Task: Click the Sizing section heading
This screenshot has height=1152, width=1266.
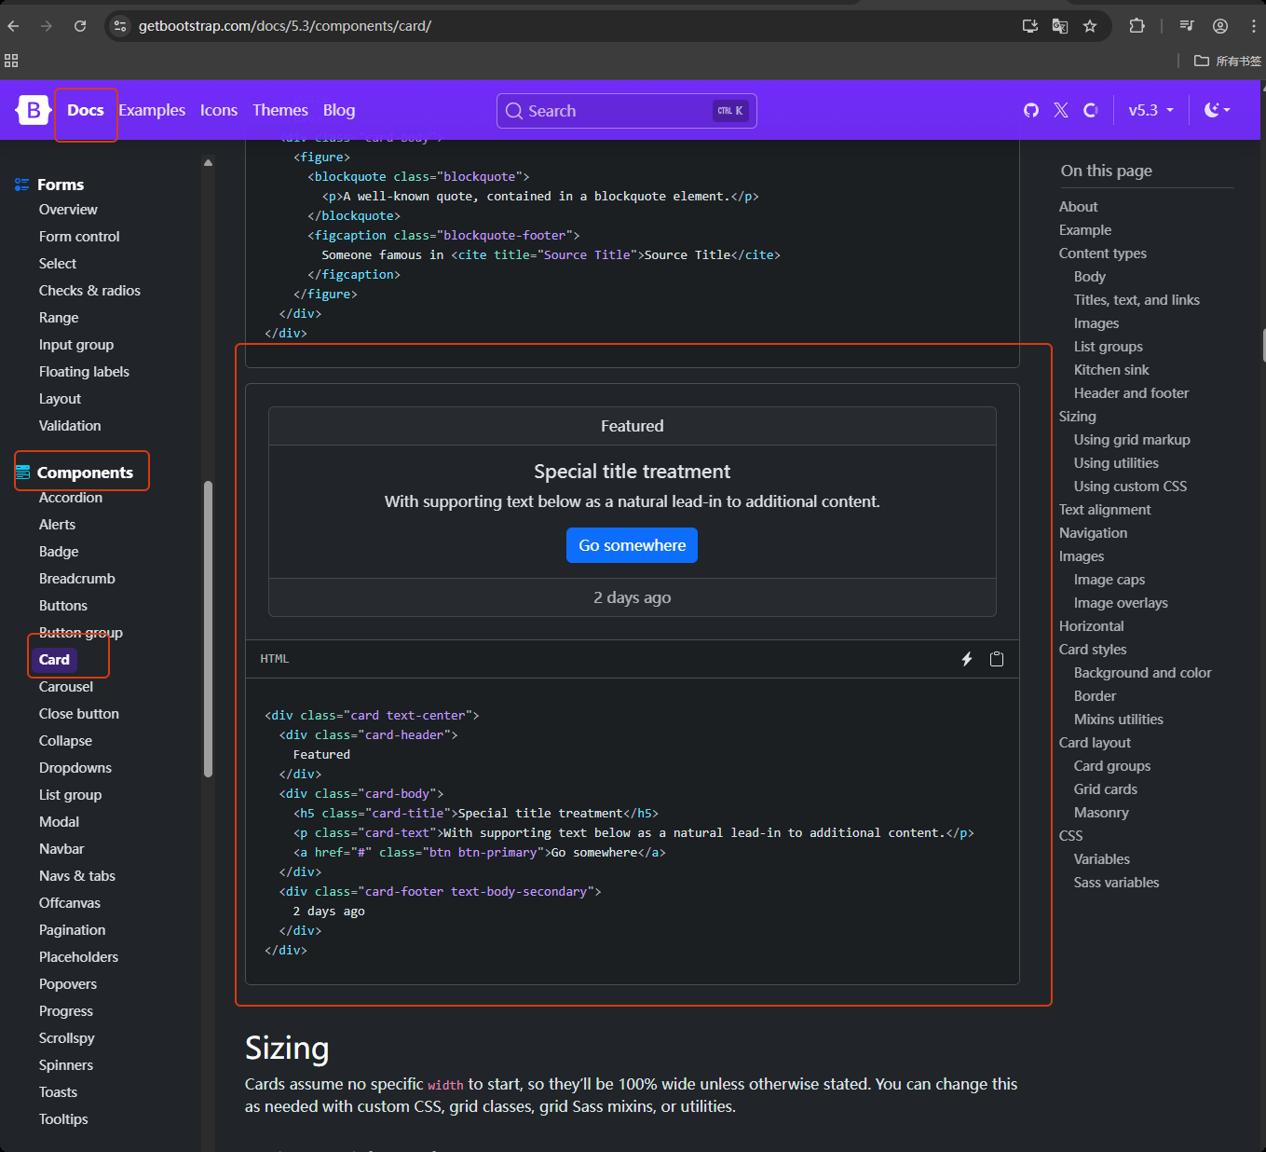Action: tap(287, 1049)
